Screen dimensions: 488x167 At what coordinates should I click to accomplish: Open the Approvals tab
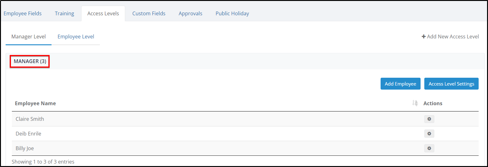190,13
